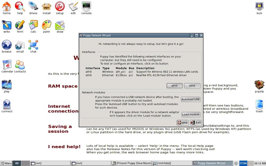Configure the eth0 ethernet interface button
The width and height of the screenshot is (266, 166).
[x=192, y=85]
